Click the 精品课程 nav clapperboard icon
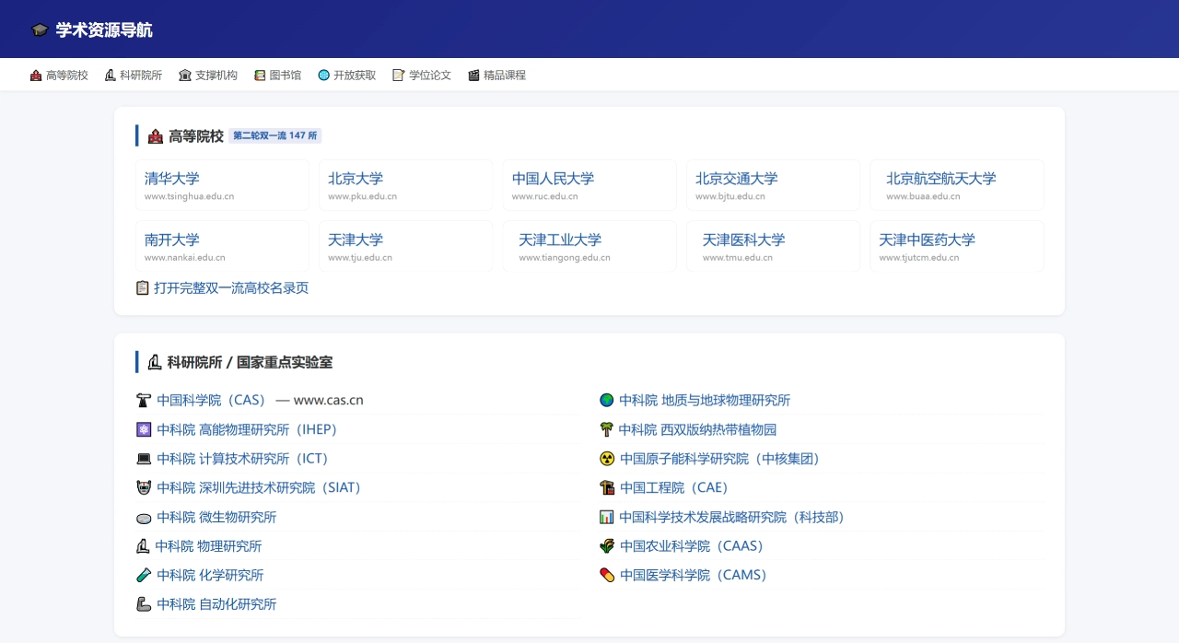This screenshot has height=643, width=1179. pyautogui.click(x=473, y=76)
